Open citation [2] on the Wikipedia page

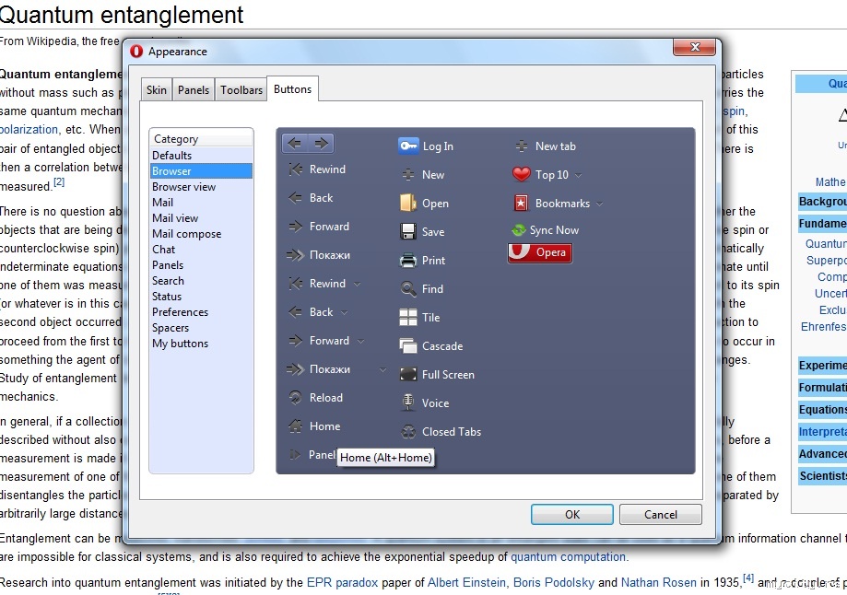pyautogui.click(x=59, y=182)
